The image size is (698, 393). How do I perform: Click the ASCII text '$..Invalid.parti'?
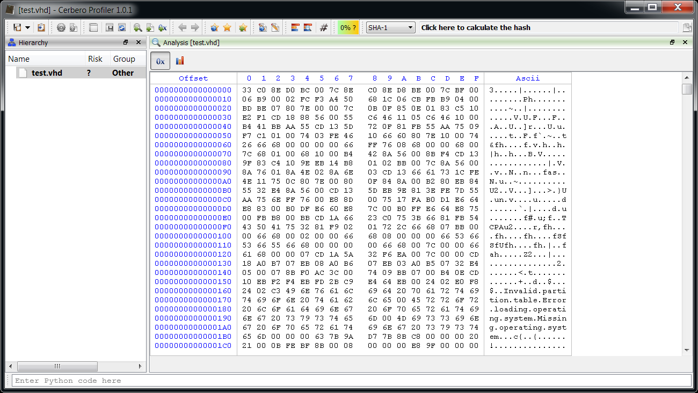(528, 290)
